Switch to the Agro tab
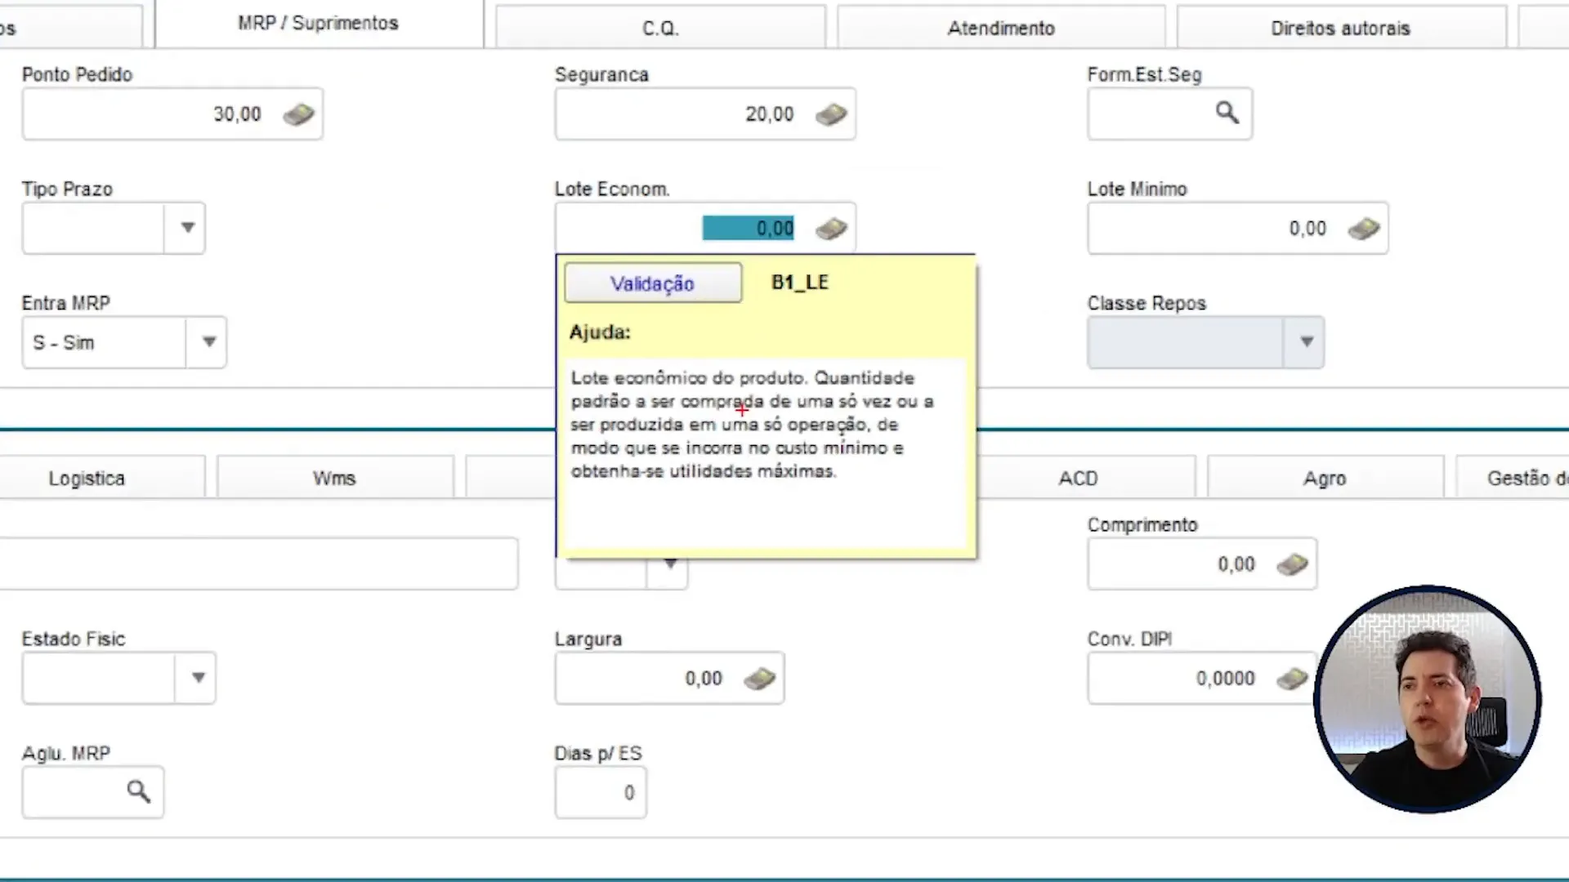 point(1324,479)
